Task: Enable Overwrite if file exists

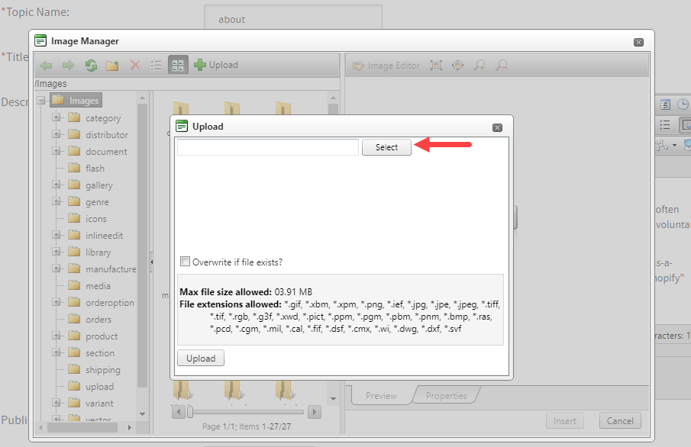Action: tap(184, 261)
